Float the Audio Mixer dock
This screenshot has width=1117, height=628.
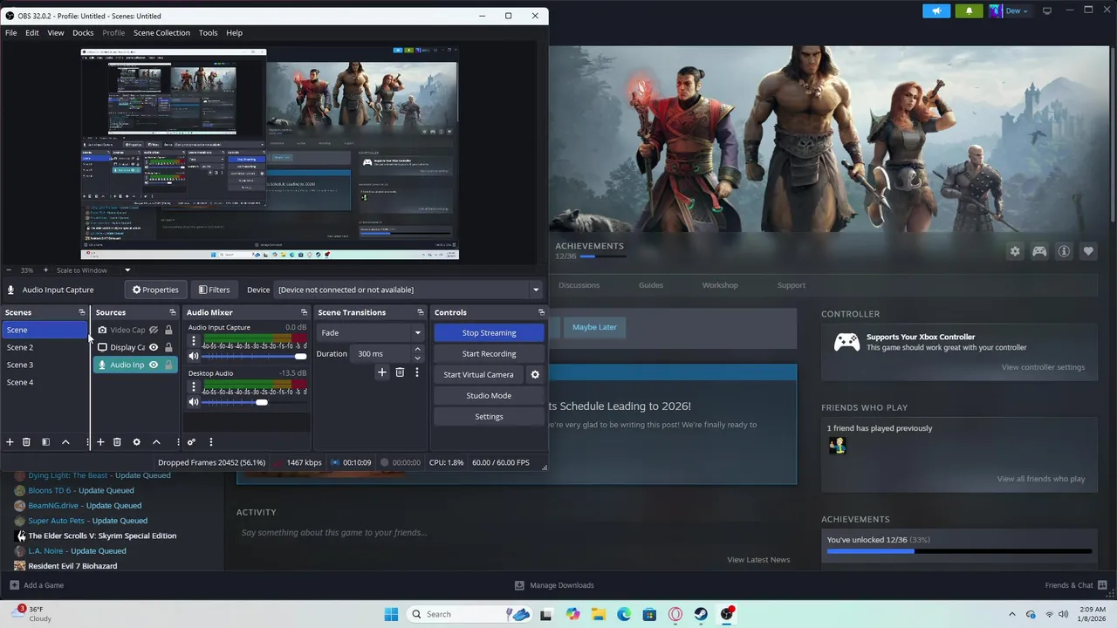(304, 312)
